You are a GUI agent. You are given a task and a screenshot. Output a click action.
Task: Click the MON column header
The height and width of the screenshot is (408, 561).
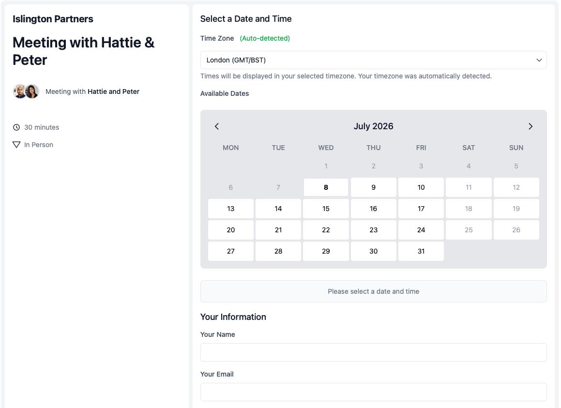[231, 148]
